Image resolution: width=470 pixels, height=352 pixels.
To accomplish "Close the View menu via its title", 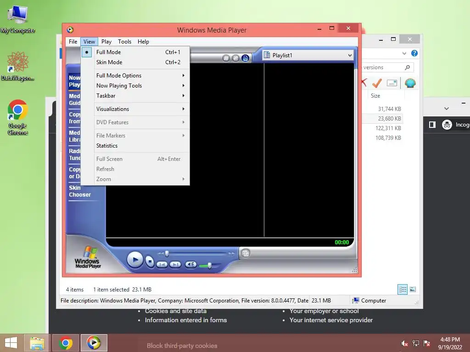I will tap(89, 42).
